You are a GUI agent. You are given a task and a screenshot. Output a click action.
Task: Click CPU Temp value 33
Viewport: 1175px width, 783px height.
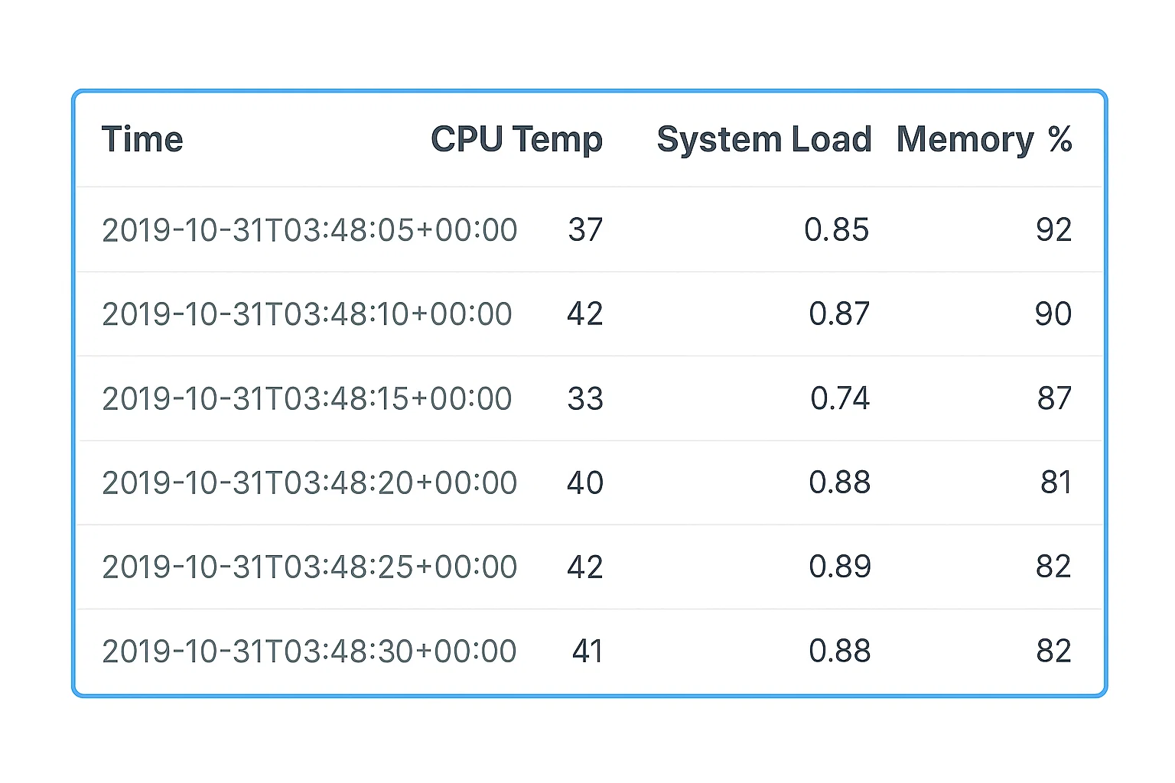[x=586, y=399]
